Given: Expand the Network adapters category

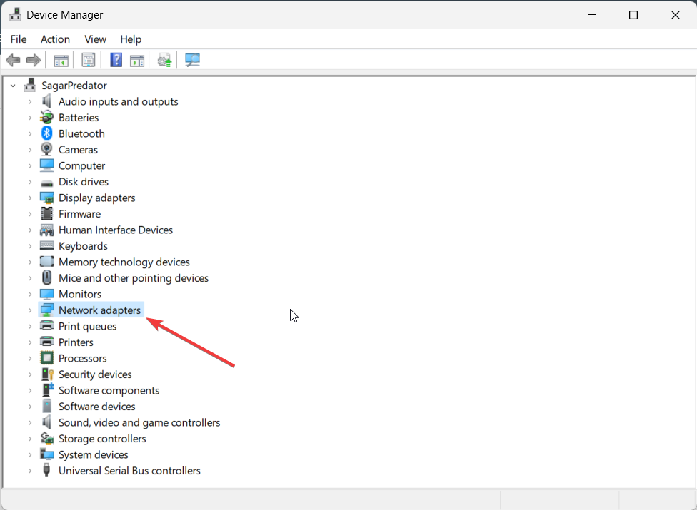Looking at the screenshot, I should coord(30,310).
